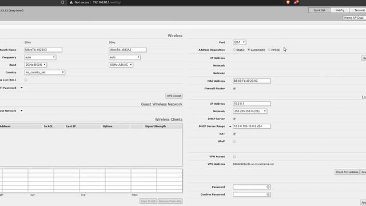This screenshot has width=366, height=206.
Task: Reveal Confirm Password field eye icon
Action: [268, 195]
